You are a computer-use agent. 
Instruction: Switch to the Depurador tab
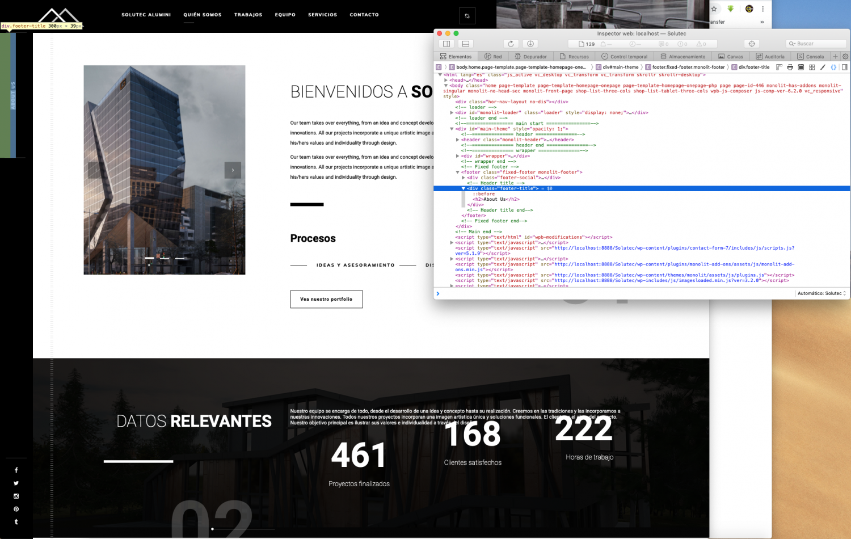tap(530, 56)
